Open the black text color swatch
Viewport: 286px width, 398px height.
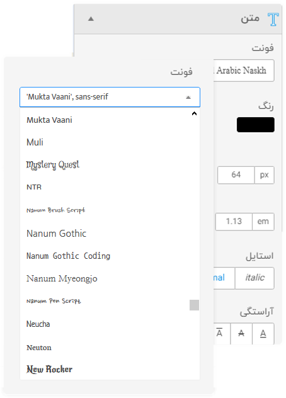coord(256,125)
